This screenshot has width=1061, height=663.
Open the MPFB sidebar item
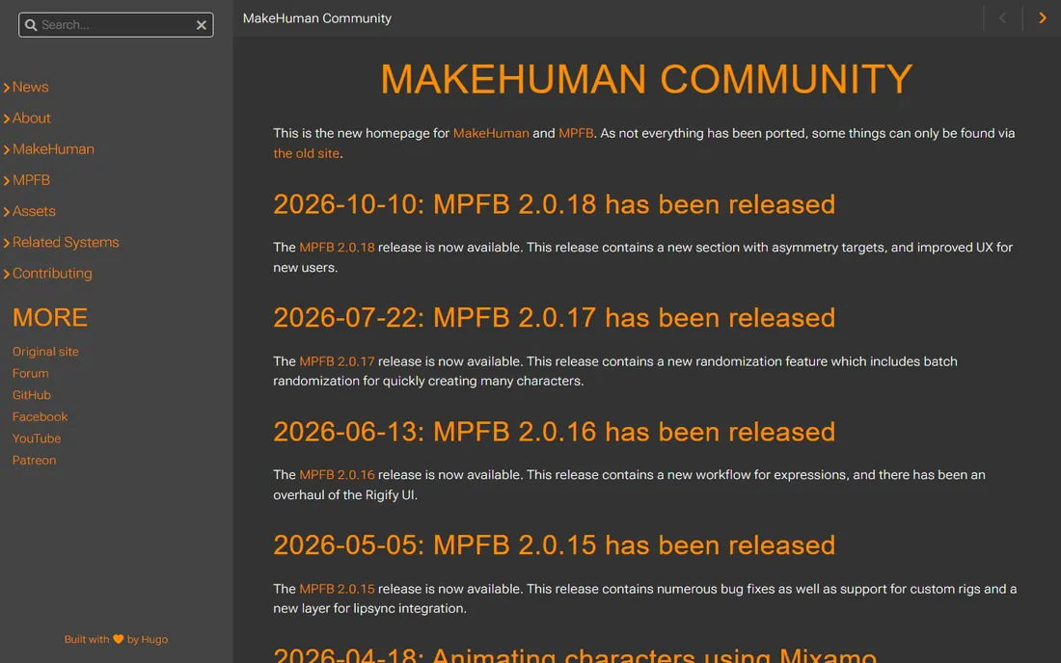coord(31,180)
